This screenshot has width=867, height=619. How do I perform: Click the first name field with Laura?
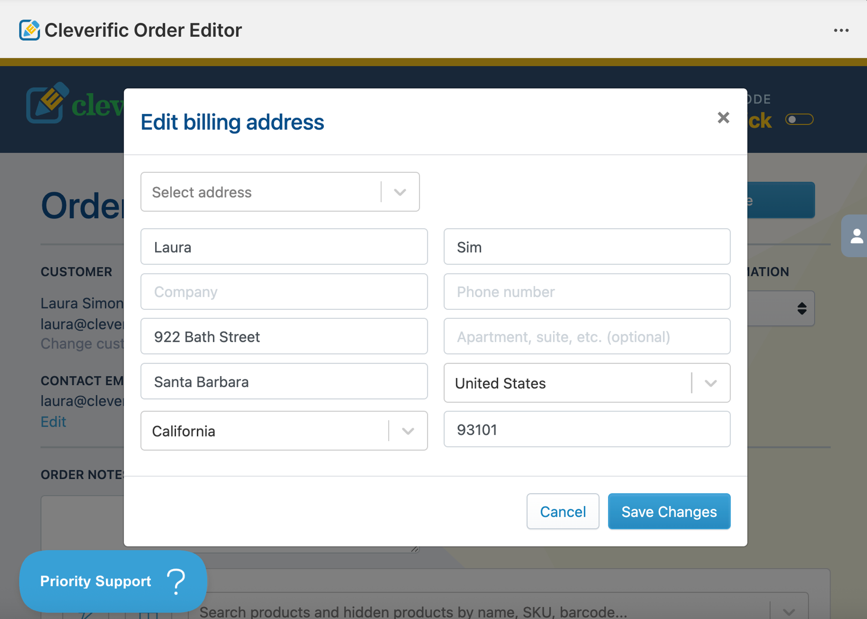point(284,247)
